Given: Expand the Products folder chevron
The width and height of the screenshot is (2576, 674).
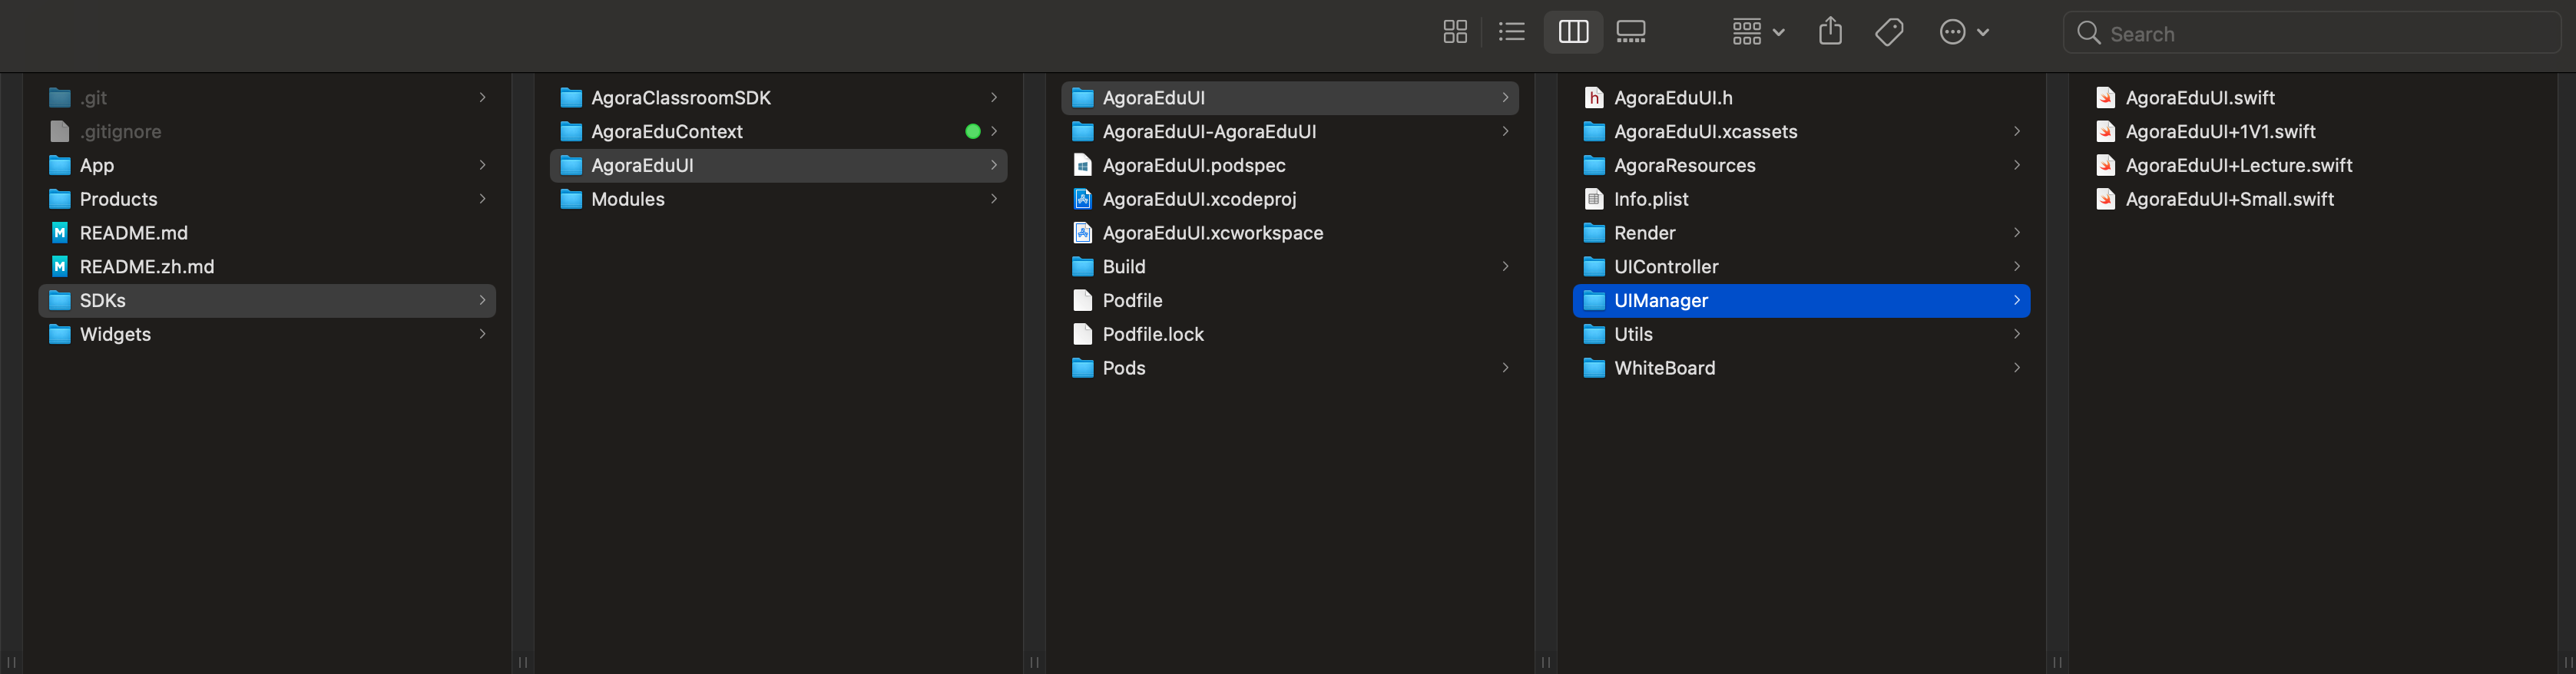Looking at the screenshot, I should (482, 199).
